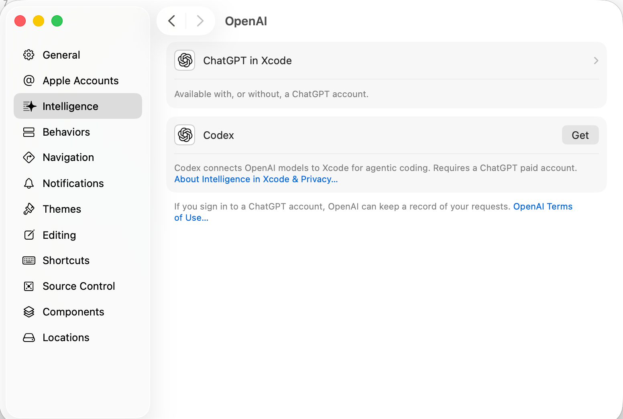
Task: Click the Notifications bell icon
Action: [29, 183]
